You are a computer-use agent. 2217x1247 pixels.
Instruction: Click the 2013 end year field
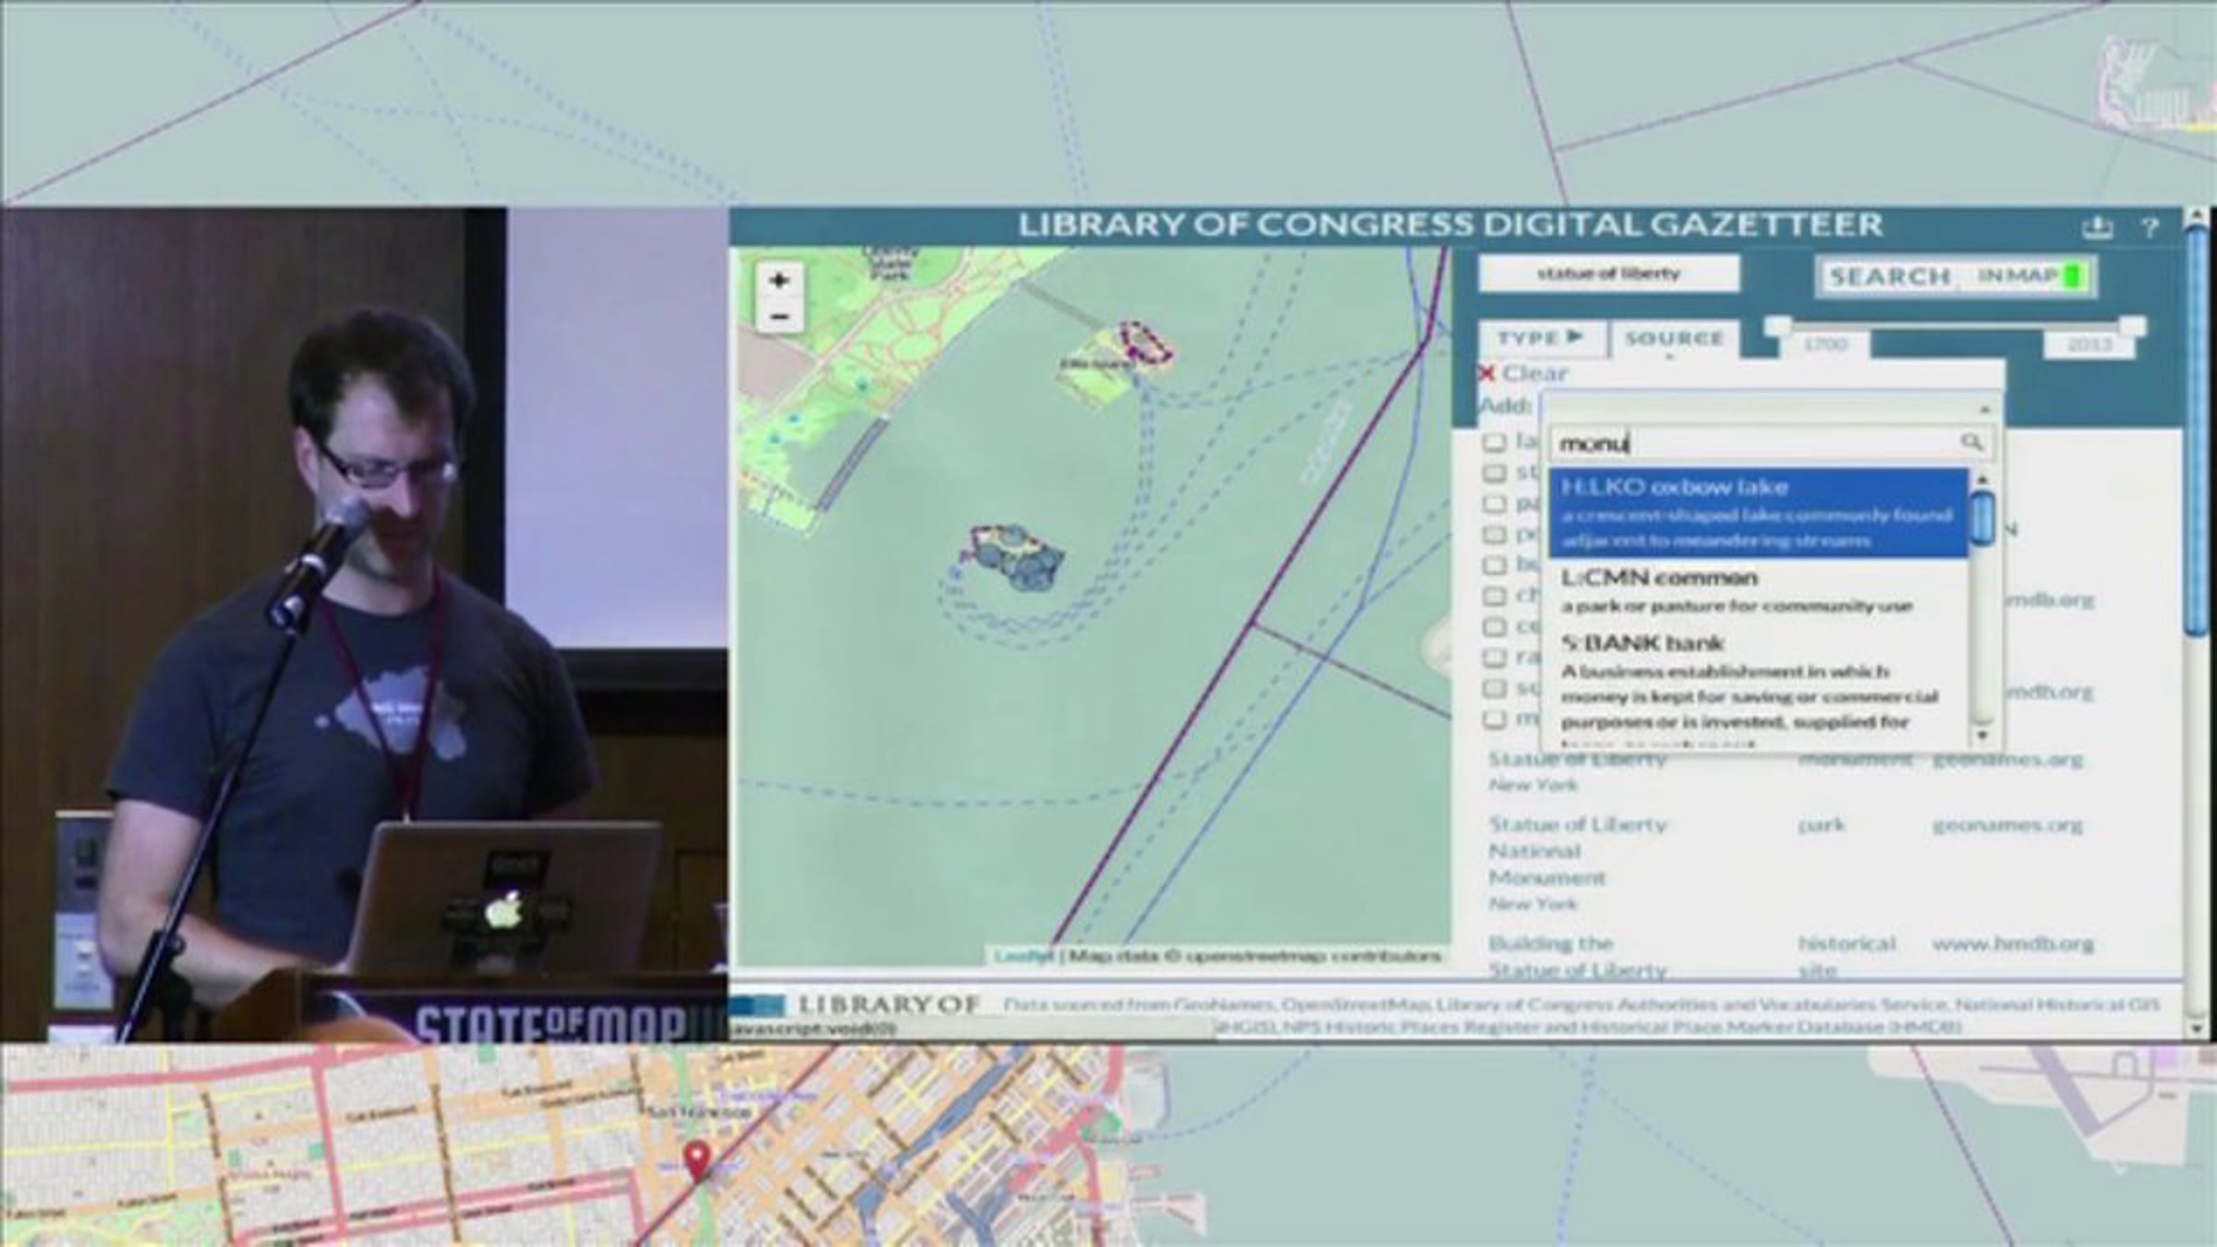[x=2090, y=345]
